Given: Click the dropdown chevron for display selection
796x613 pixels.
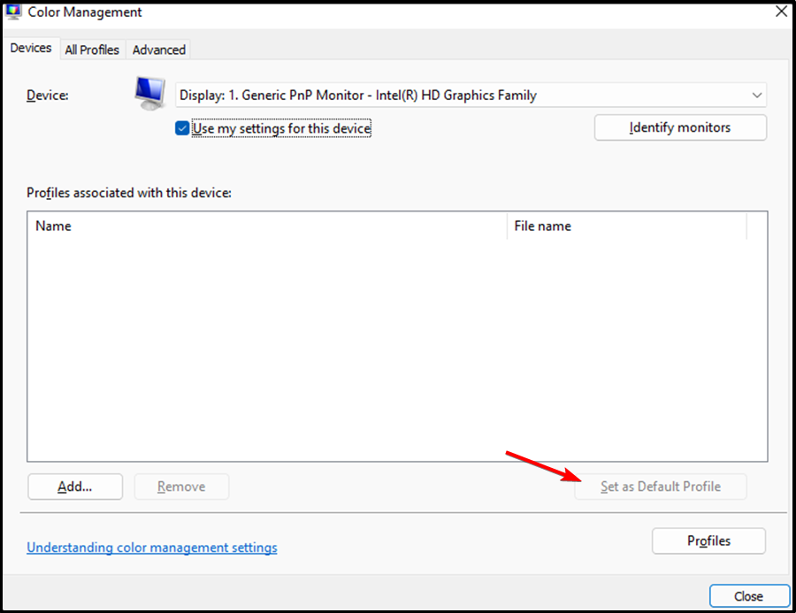Looking at the screenshot, I should (757, 95).
